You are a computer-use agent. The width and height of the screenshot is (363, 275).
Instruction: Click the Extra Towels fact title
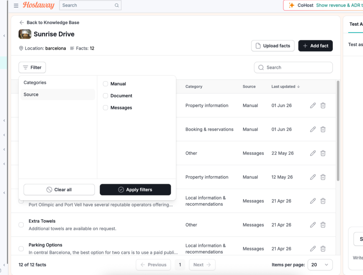(x=42, y=221)
